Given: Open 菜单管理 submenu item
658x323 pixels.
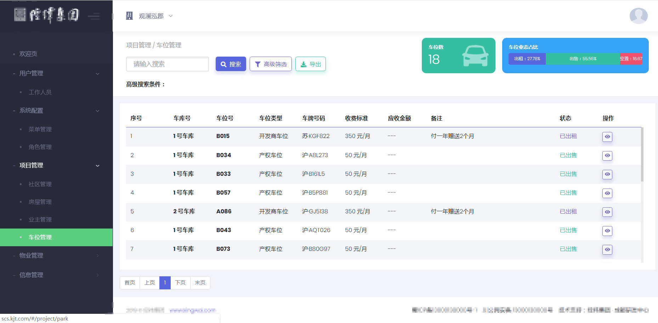Looking at the screenshot, I should point(40,129).
